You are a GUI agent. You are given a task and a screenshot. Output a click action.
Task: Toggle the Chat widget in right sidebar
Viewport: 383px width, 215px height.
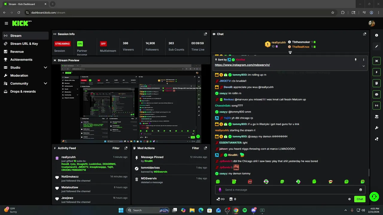coord(376,94)
